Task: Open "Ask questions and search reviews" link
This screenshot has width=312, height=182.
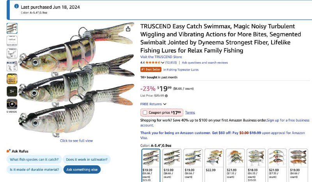Action: pyautogui.click(x=205, y=62)
